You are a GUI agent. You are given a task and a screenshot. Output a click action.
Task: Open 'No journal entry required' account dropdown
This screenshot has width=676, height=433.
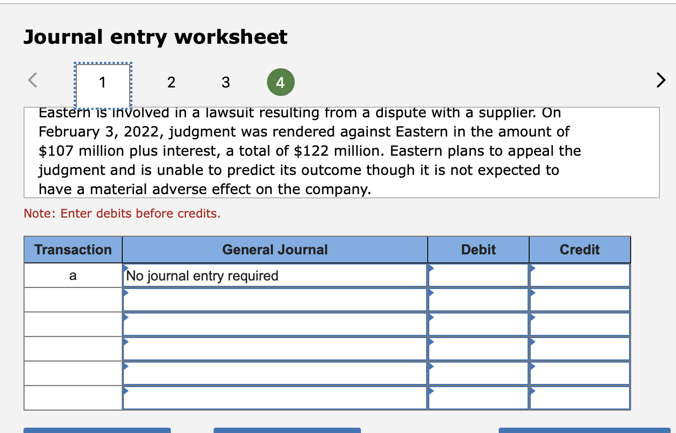tap(275, 276)
